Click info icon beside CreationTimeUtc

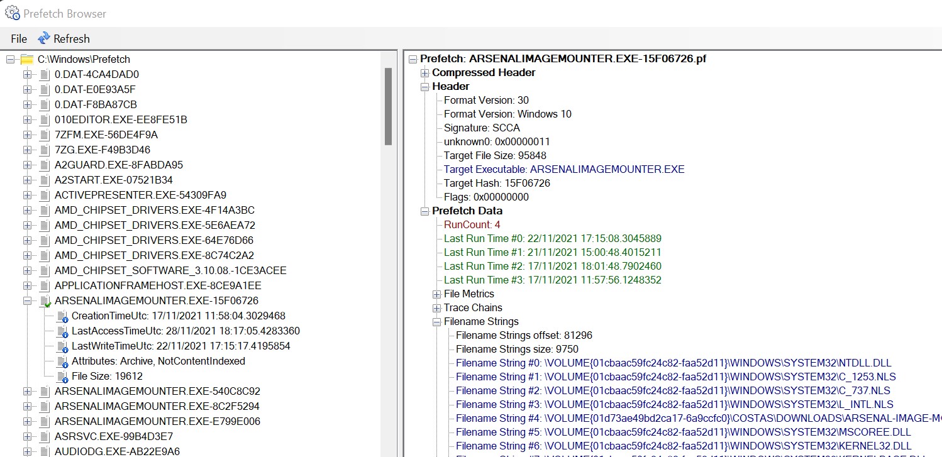coord(62,316)
